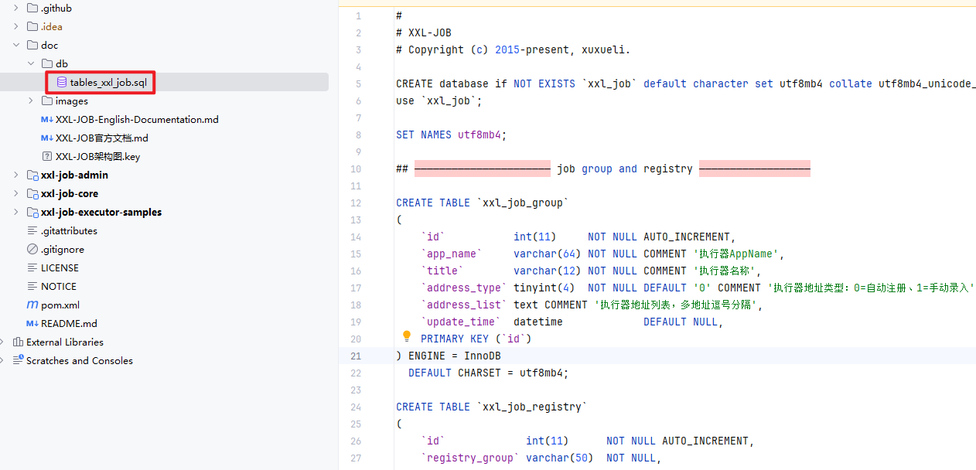The width and height of the screenshot is (976, 470).
Task: Click unknown-file icon of XXL-JOB架构图.key
Action: [x=46, y=156]
